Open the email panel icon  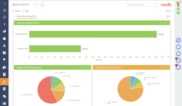coord(178,47)
